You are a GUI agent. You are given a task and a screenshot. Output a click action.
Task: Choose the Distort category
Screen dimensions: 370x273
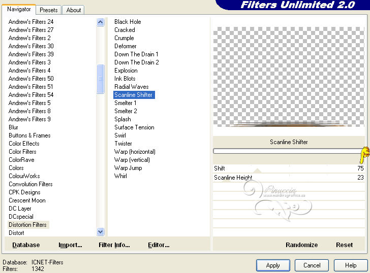point(16,233)
